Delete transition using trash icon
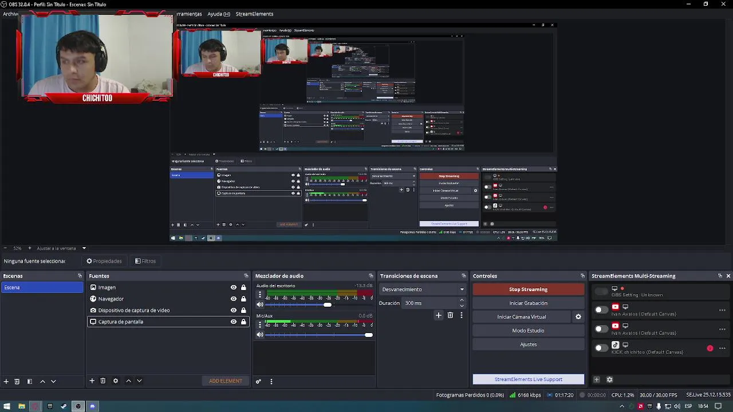This screenshot has width=733, height=412. point(450,315)
